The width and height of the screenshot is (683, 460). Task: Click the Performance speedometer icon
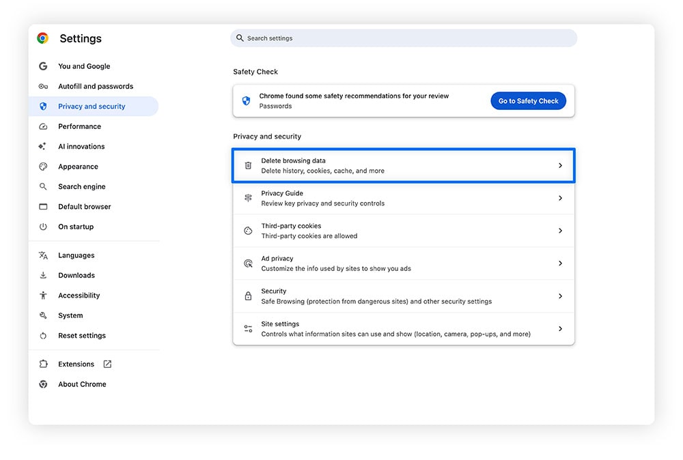[x=43, y=126]
